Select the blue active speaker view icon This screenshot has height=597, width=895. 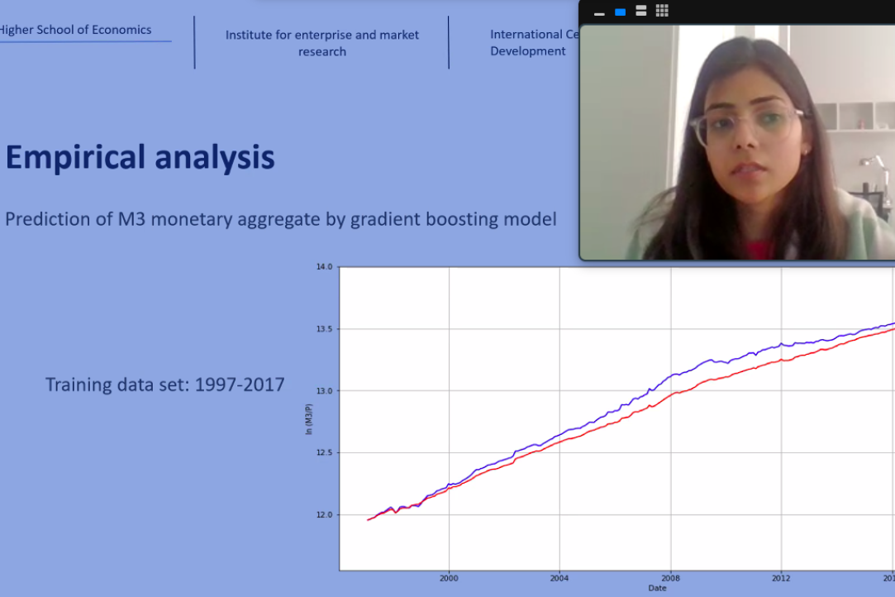(620, 12)
